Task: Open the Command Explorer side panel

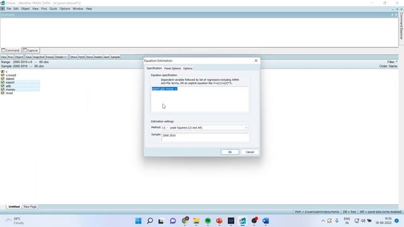Action: pos(401,26)
